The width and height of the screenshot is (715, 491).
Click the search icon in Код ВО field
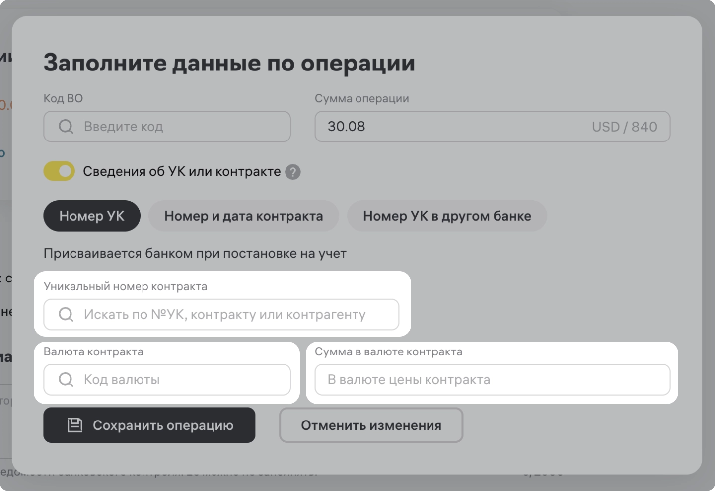(x=66, y=127)
